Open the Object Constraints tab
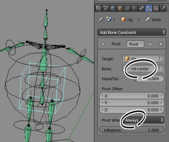 click(127, 8)
